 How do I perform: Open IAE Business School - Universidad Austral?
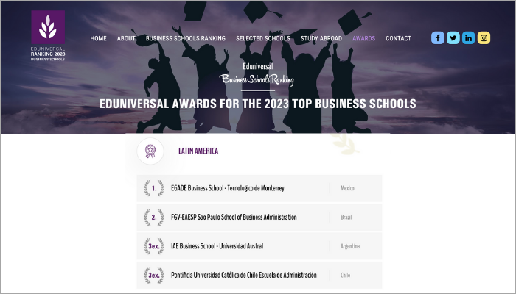pos(217,246)
